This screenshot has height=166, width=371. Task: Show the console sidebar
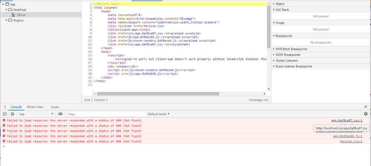point(5,114)
